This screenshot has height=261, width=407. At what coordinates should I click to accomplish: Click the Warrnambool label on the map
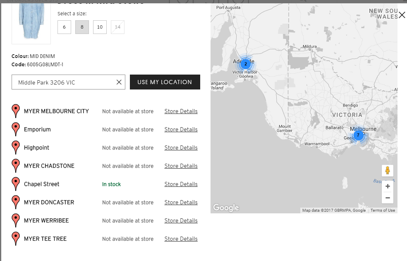coord(317,144)
